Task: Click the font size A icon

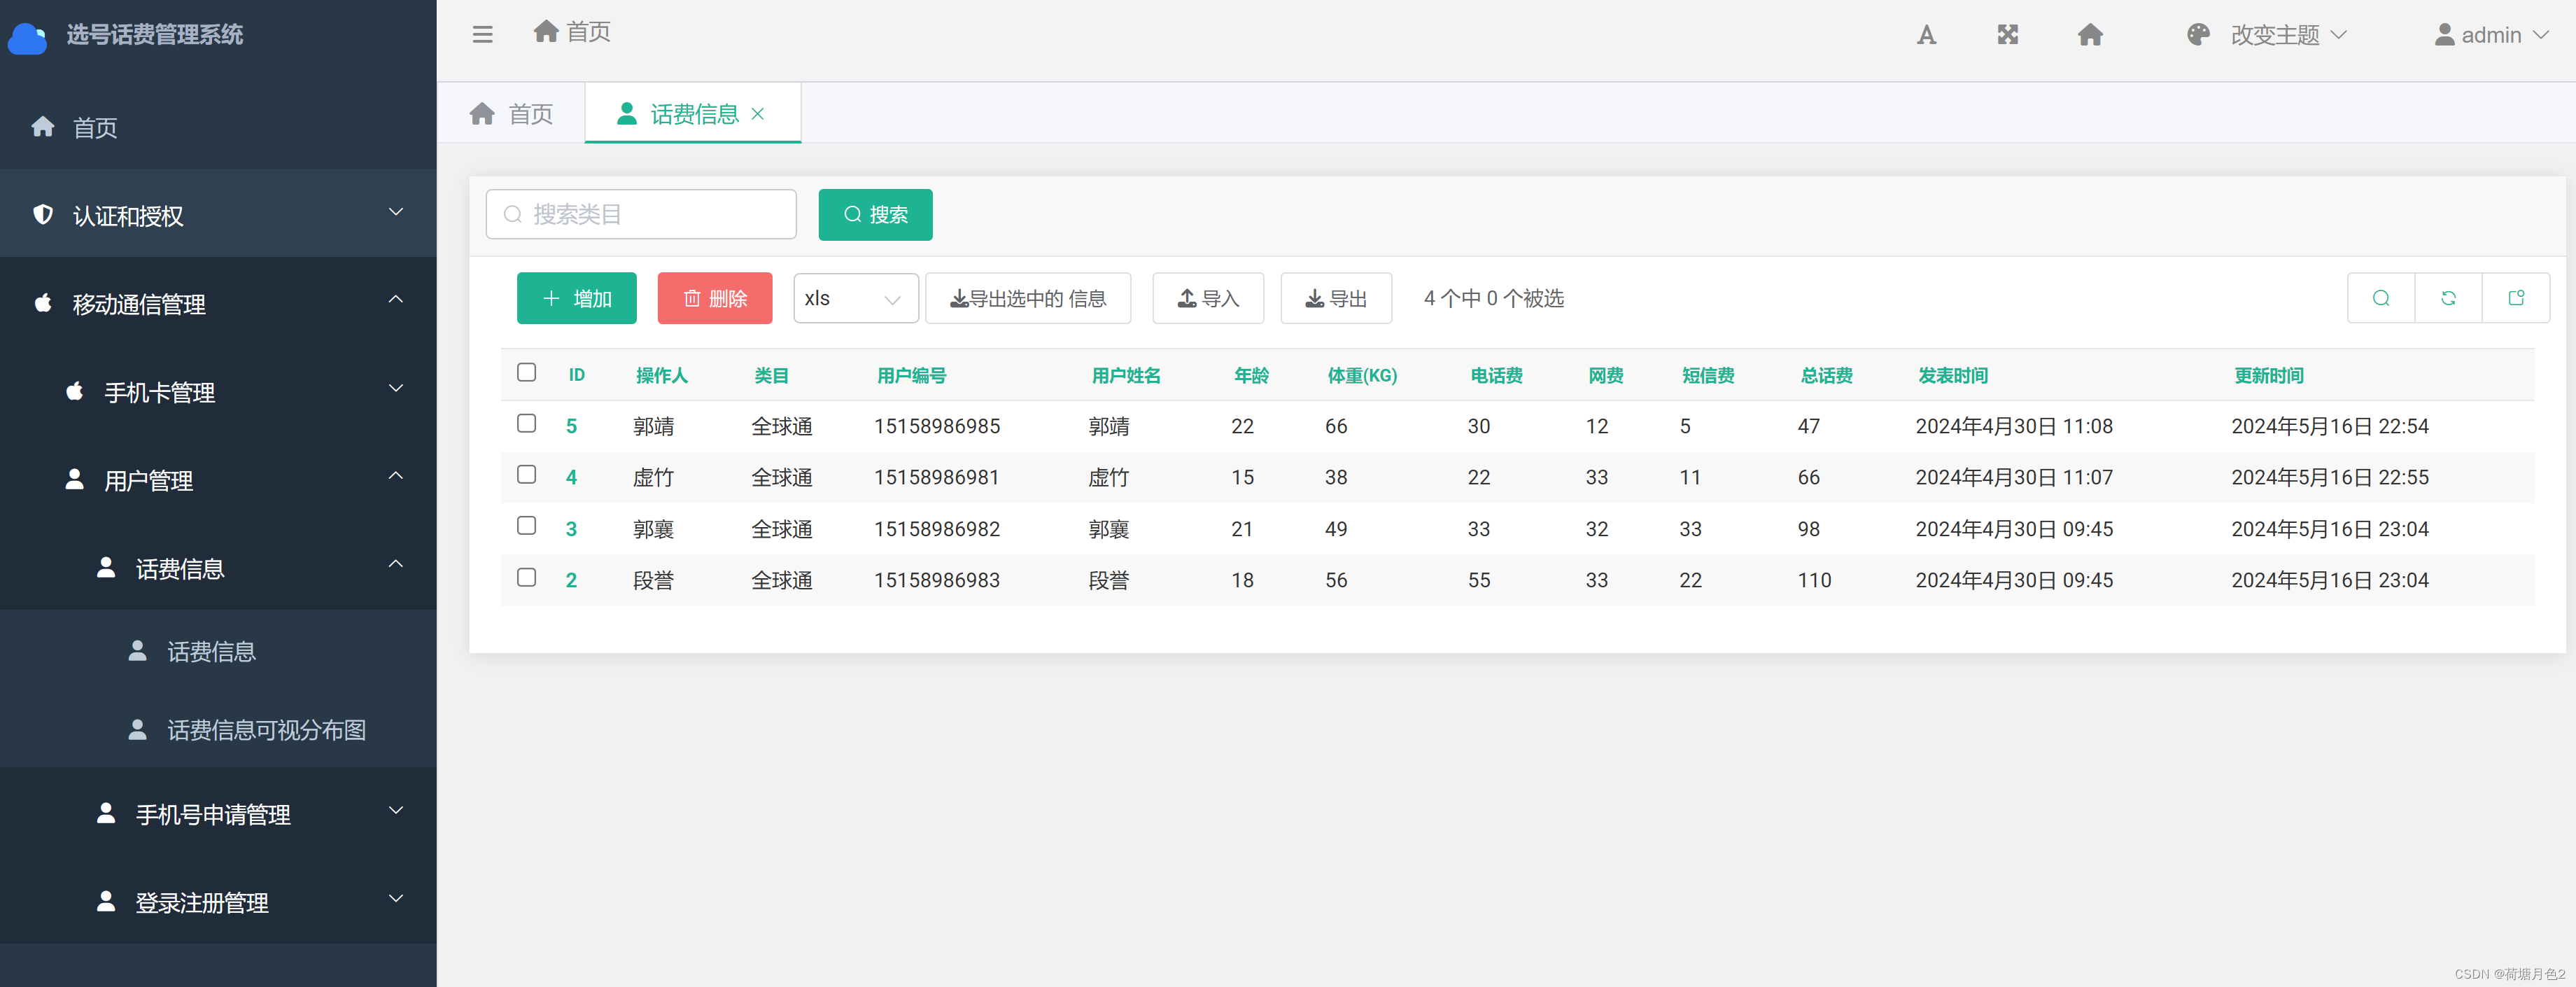Action: point(1926,36)
